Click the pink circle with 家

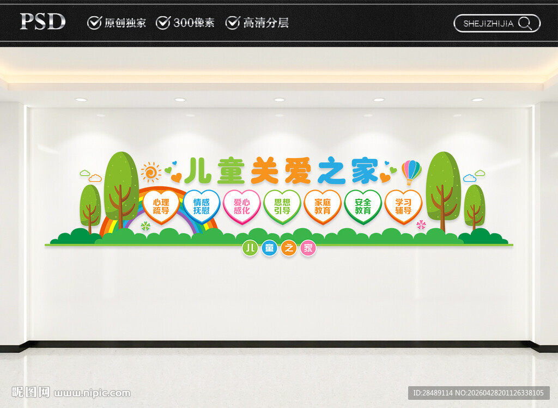308,248
